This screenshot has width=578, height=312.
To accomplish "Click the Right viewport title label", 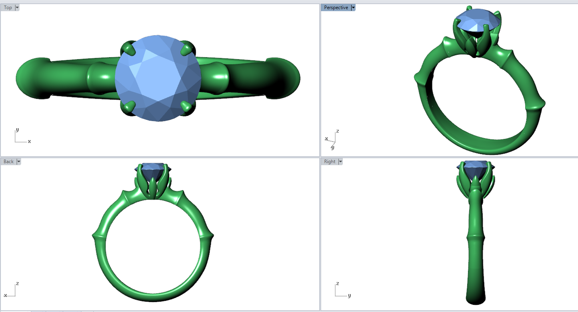I will coord(330,161).
